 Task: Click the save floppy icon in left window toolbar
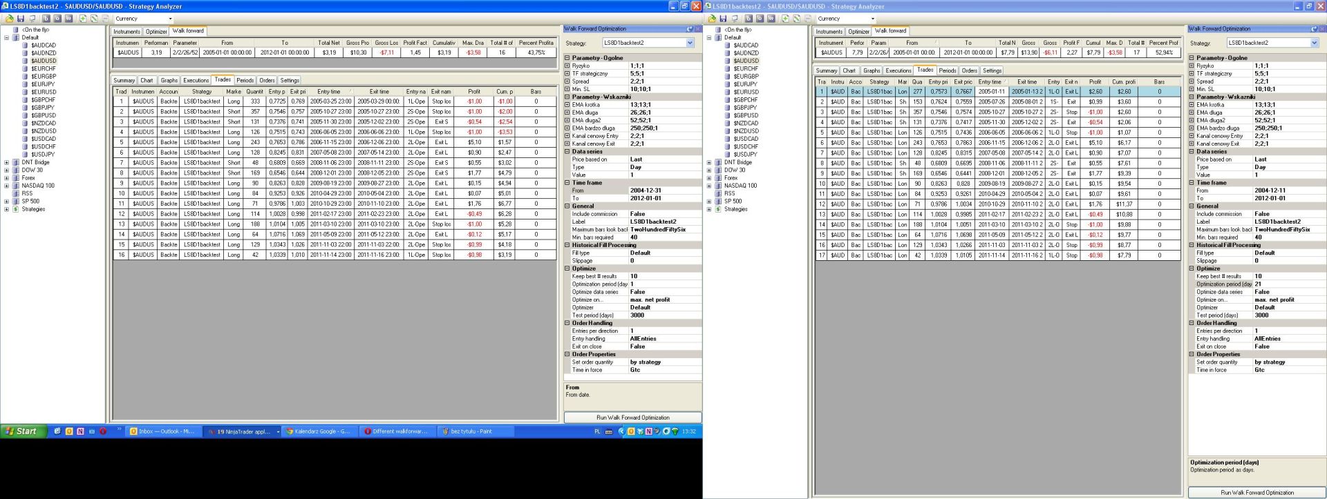[21, 19]
